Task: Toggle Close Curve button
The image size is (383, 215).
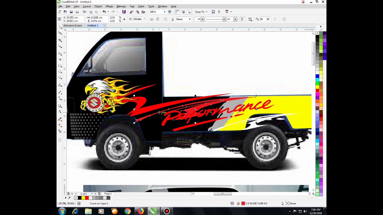Action: 242,19
